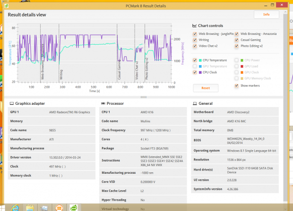The width and height of the screenshot is (293, 211).
Task: Click the orange round app taskbar icon
Action: click(59, 207)
